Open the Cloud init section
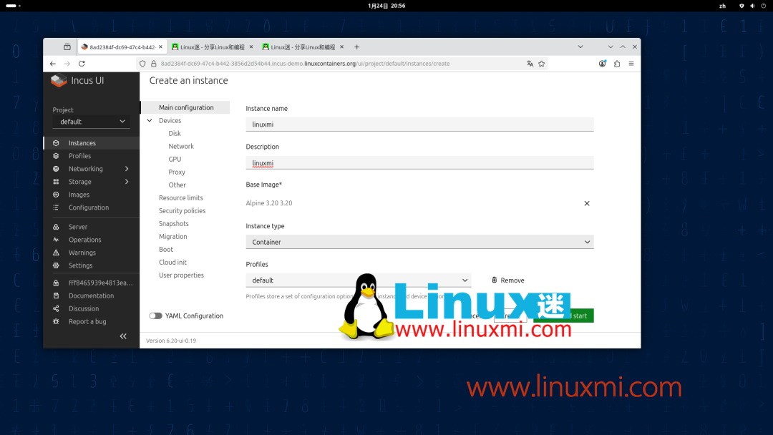The width and height of the screenshot is (773, 435). 172,262
